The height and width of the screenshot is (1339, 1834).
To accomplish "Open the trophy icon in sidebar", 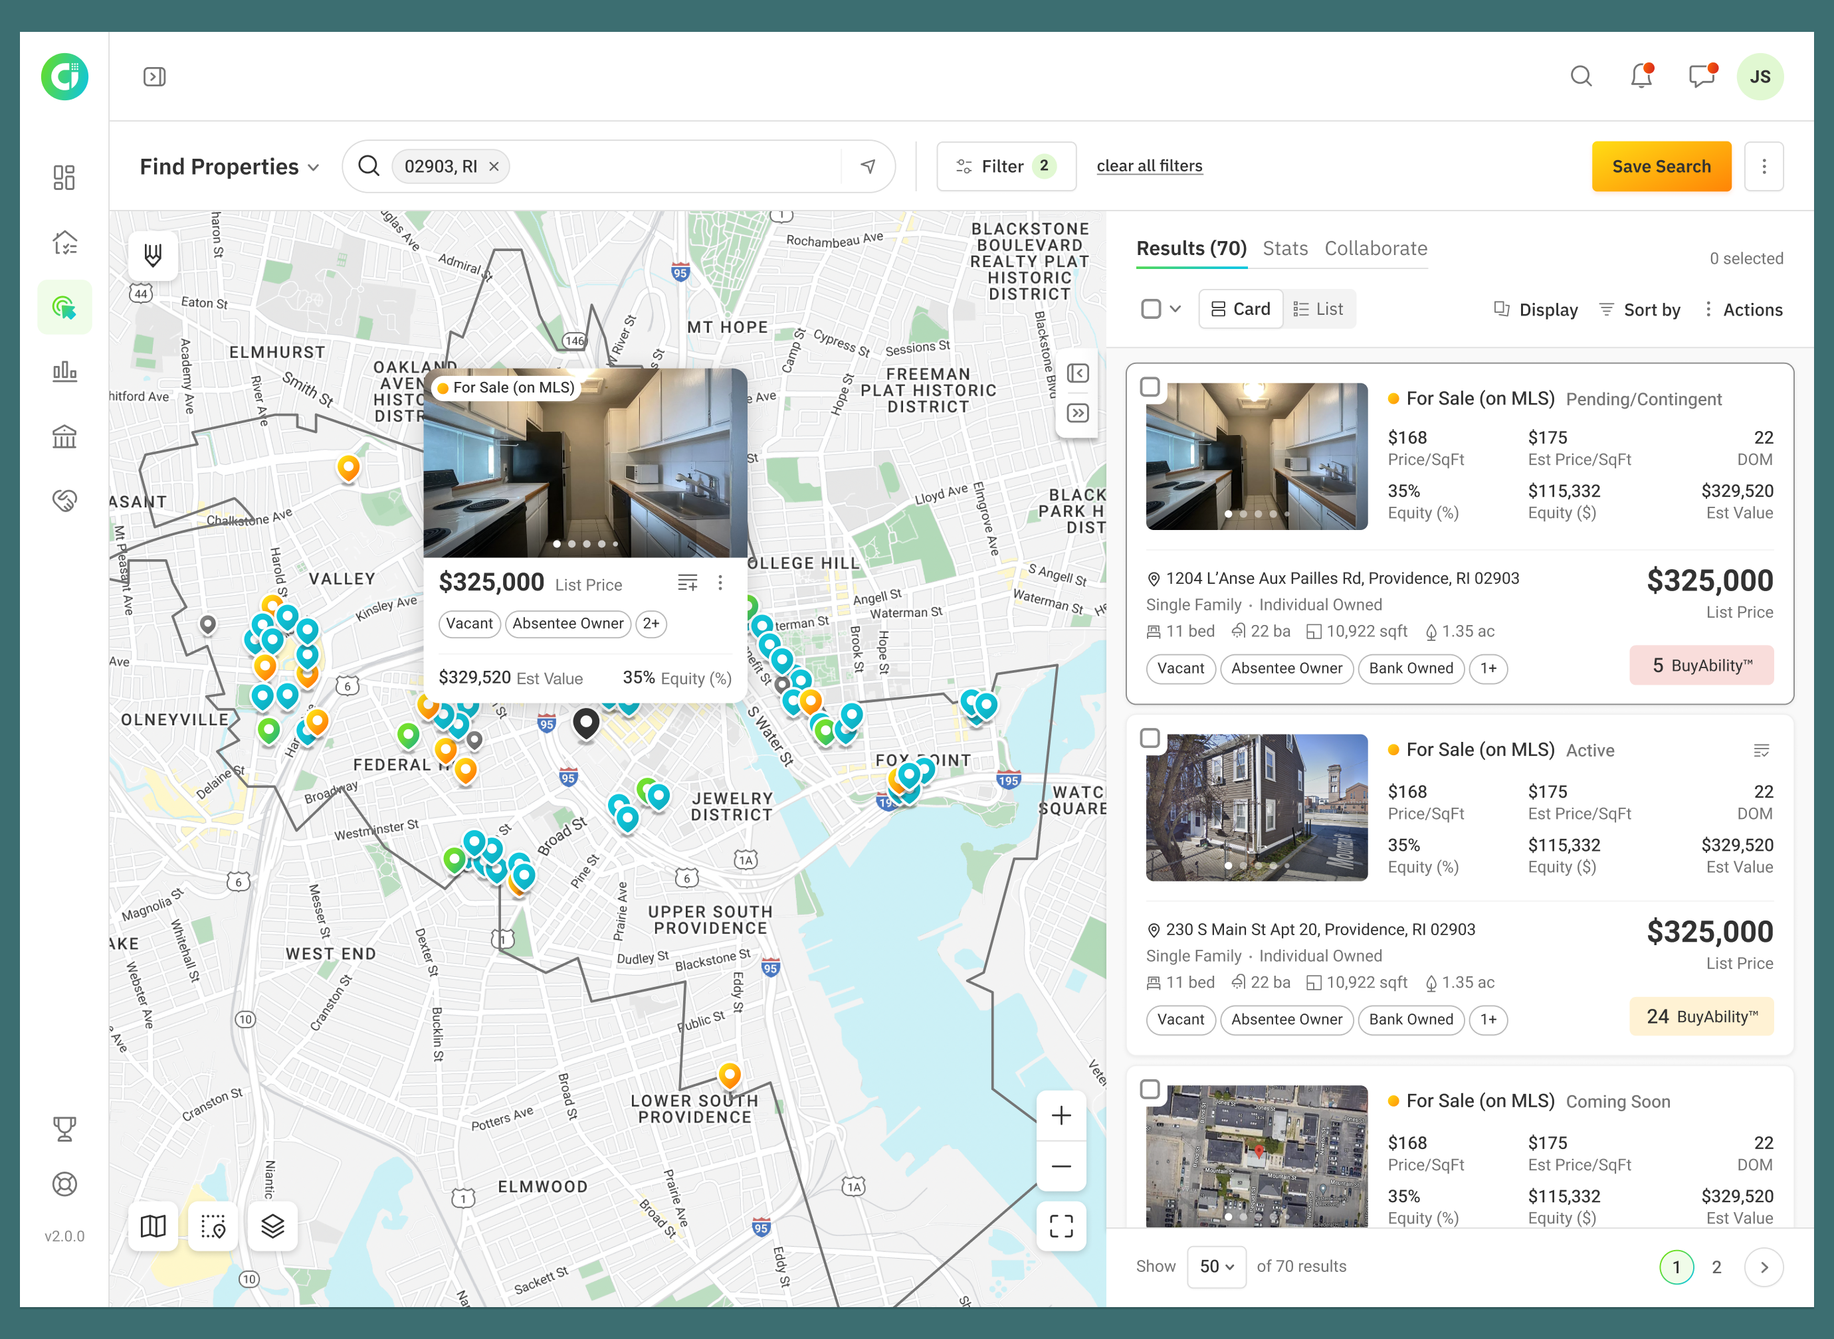I will tap(65, 1128).
